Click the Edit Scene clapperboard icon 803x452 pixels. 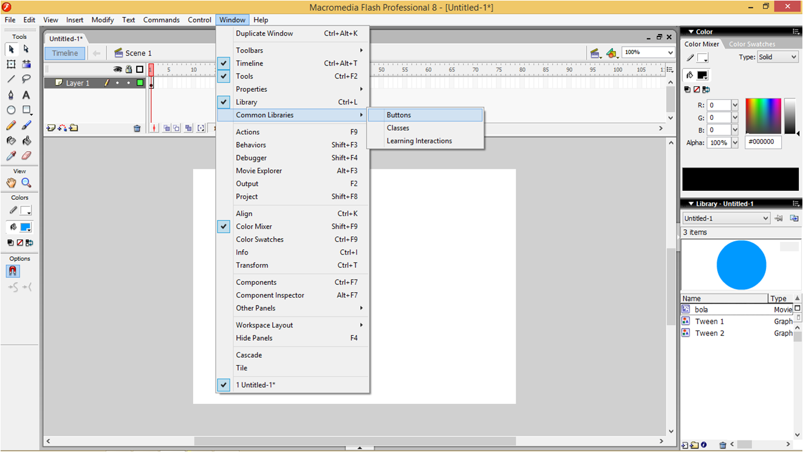pyautogui.click(x=596, y=53)
